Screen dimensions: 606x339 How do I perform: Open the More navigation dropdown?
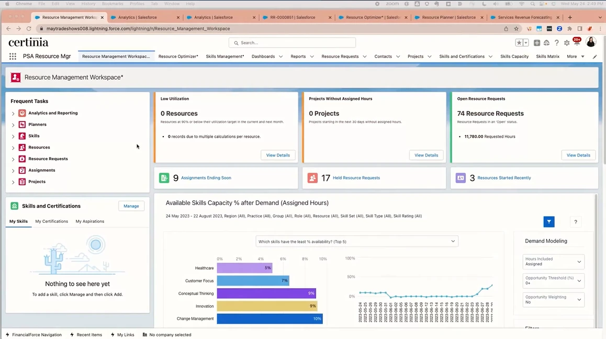pyautogui.click(x=574, y=56)
